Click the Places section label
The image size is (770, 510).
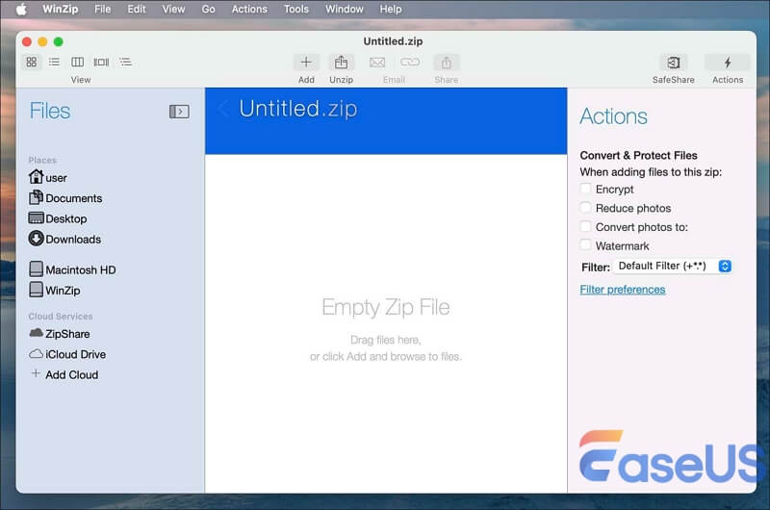(x=42, y=160)
